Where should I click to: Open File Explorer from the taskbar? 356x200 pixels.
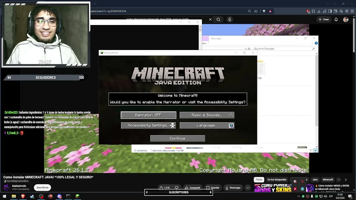tap(14, 196)
